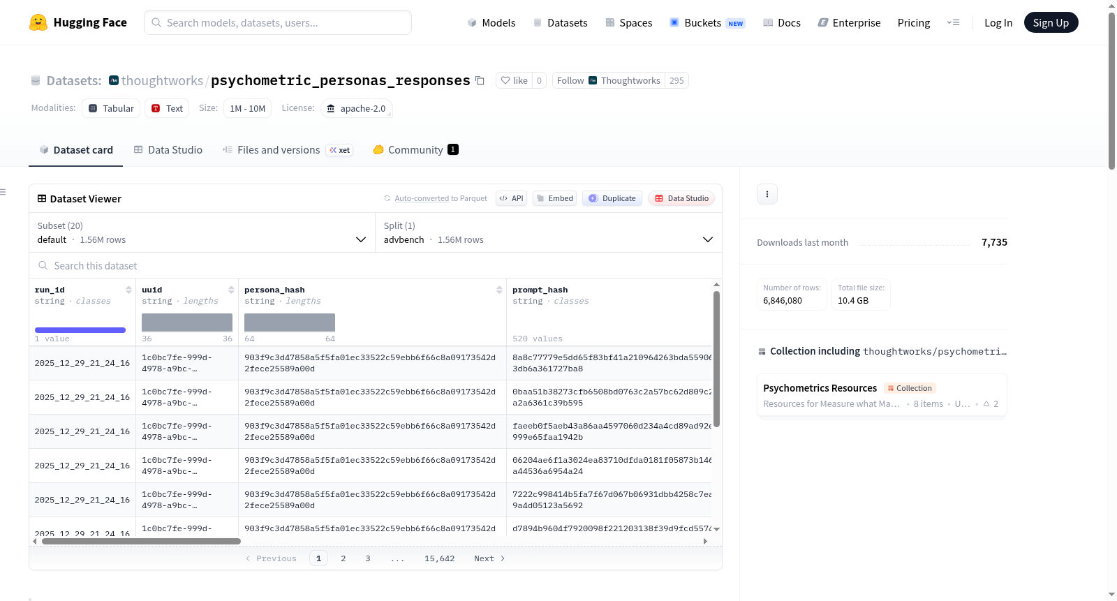Click the Embed button
The height and width of the screenshot is (601, 1117).
click(x=555, y=198)
